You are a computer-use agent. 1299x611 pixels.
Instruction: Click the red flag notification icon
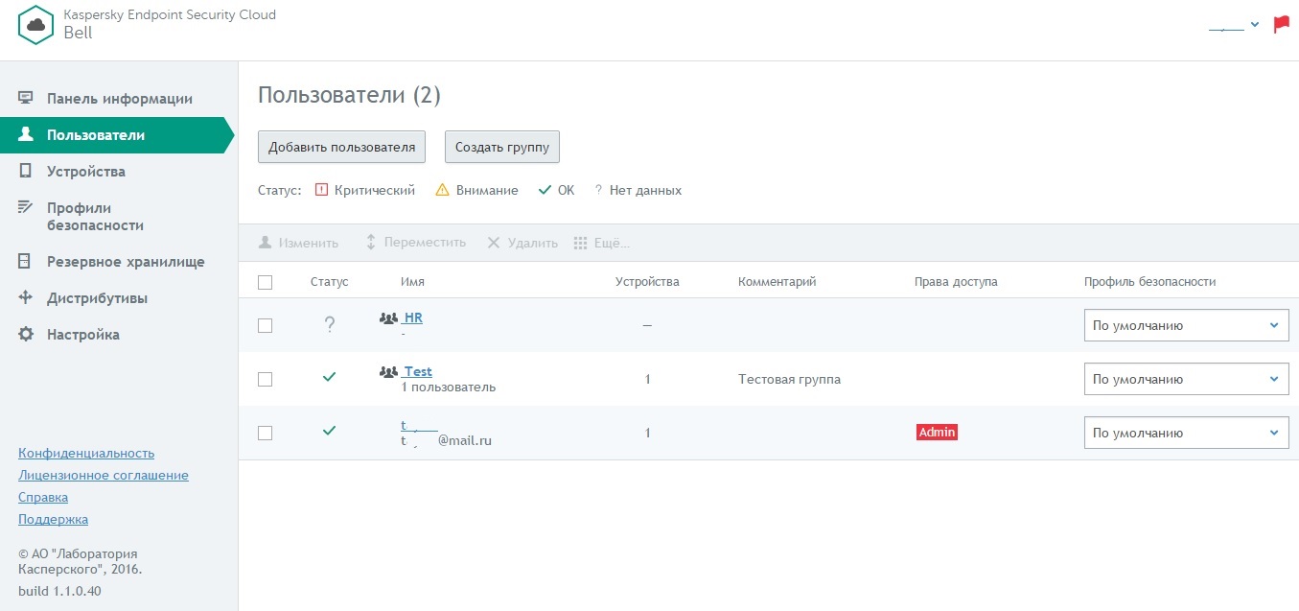(1281, 25)
